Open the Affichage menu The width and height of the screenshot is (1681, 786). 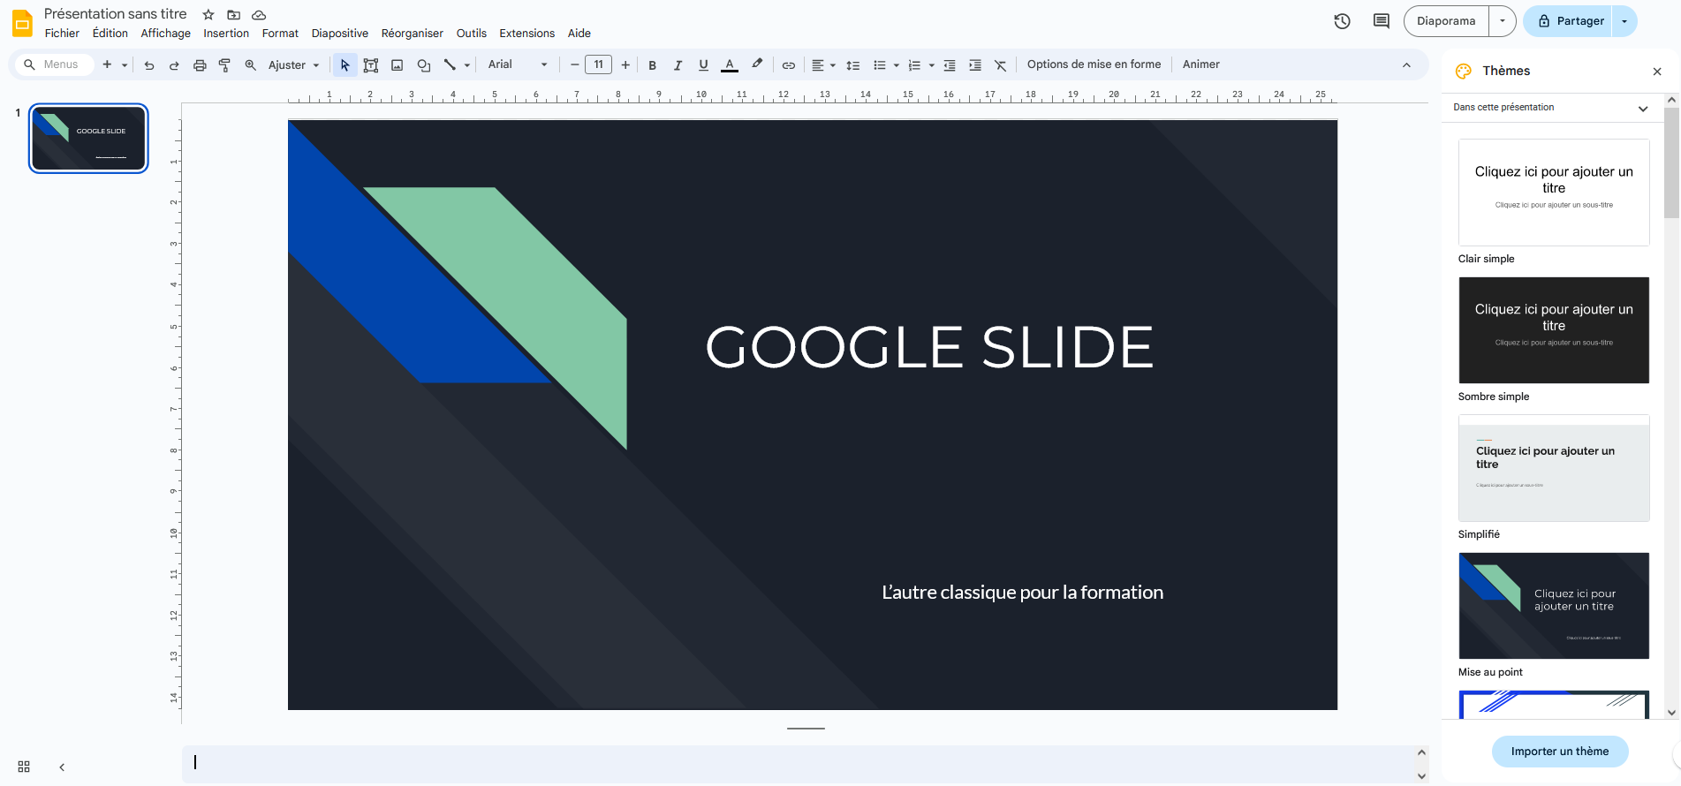pos(166,34)
